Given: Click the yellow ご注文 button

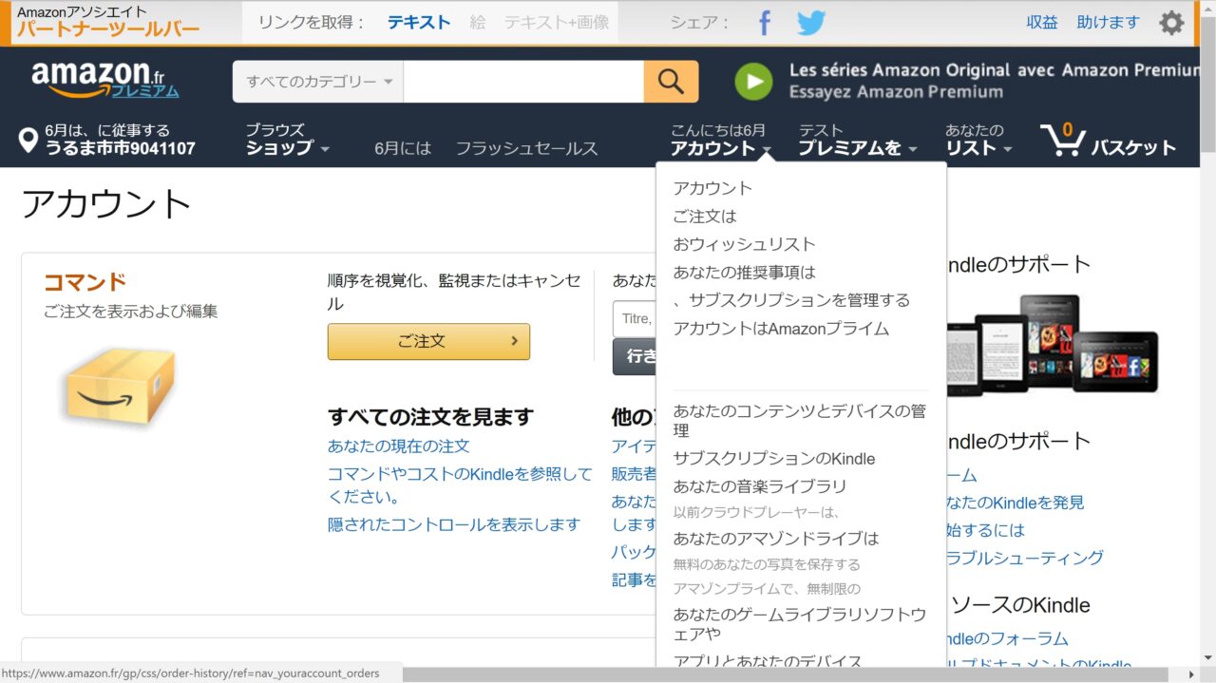Looking at the screenshot, I should (x=428, y=341).
